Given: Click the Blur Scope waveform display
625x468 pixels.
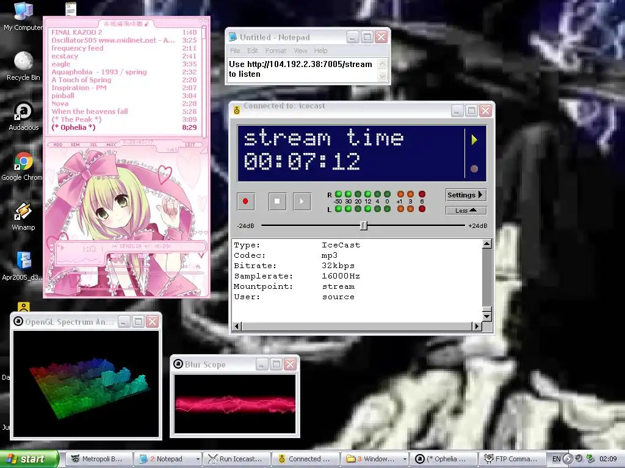Looking at the screenshot, I should point(235,403).
